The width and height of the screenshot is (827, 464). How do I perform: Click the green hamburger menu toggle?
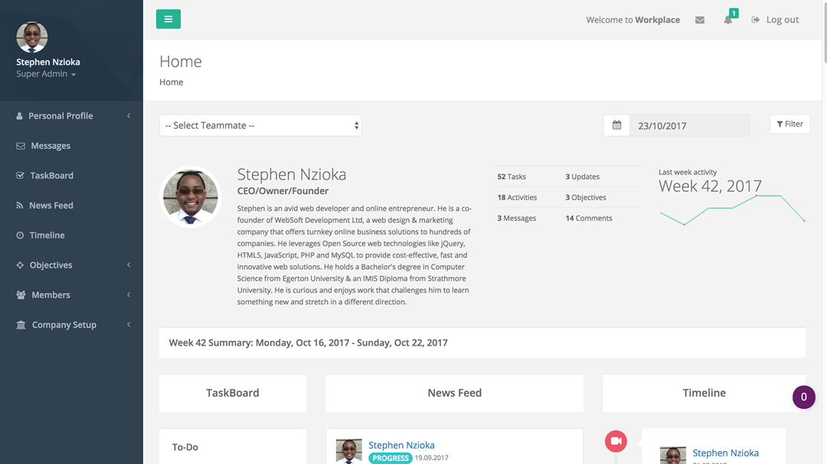(168, 19)
